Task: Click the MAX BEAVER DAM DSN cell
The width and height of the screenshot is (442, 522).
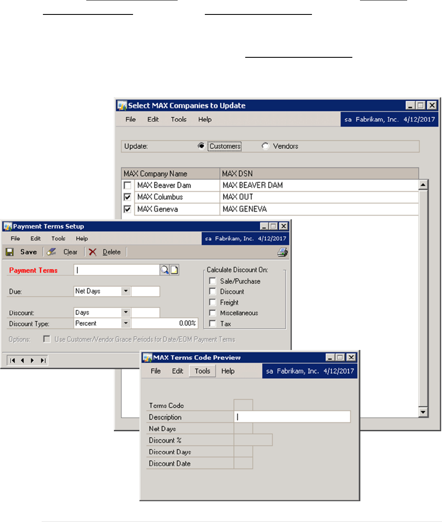Action: (319, 185)
